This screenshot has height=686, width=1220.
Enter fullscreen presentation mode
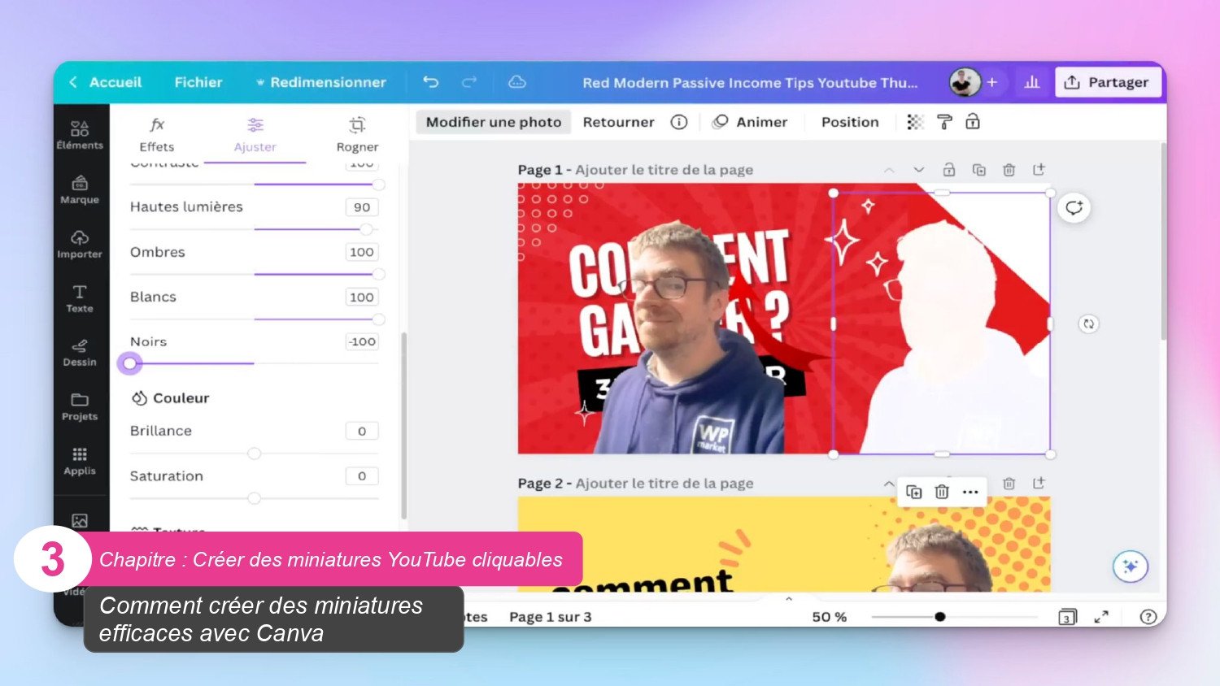(1101, 617)
